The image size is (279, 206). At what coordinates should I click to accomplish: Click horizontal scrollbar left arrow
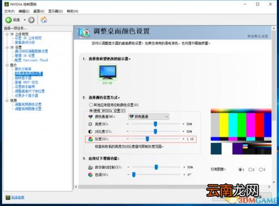pyautogui.click(x=76, y=186)
